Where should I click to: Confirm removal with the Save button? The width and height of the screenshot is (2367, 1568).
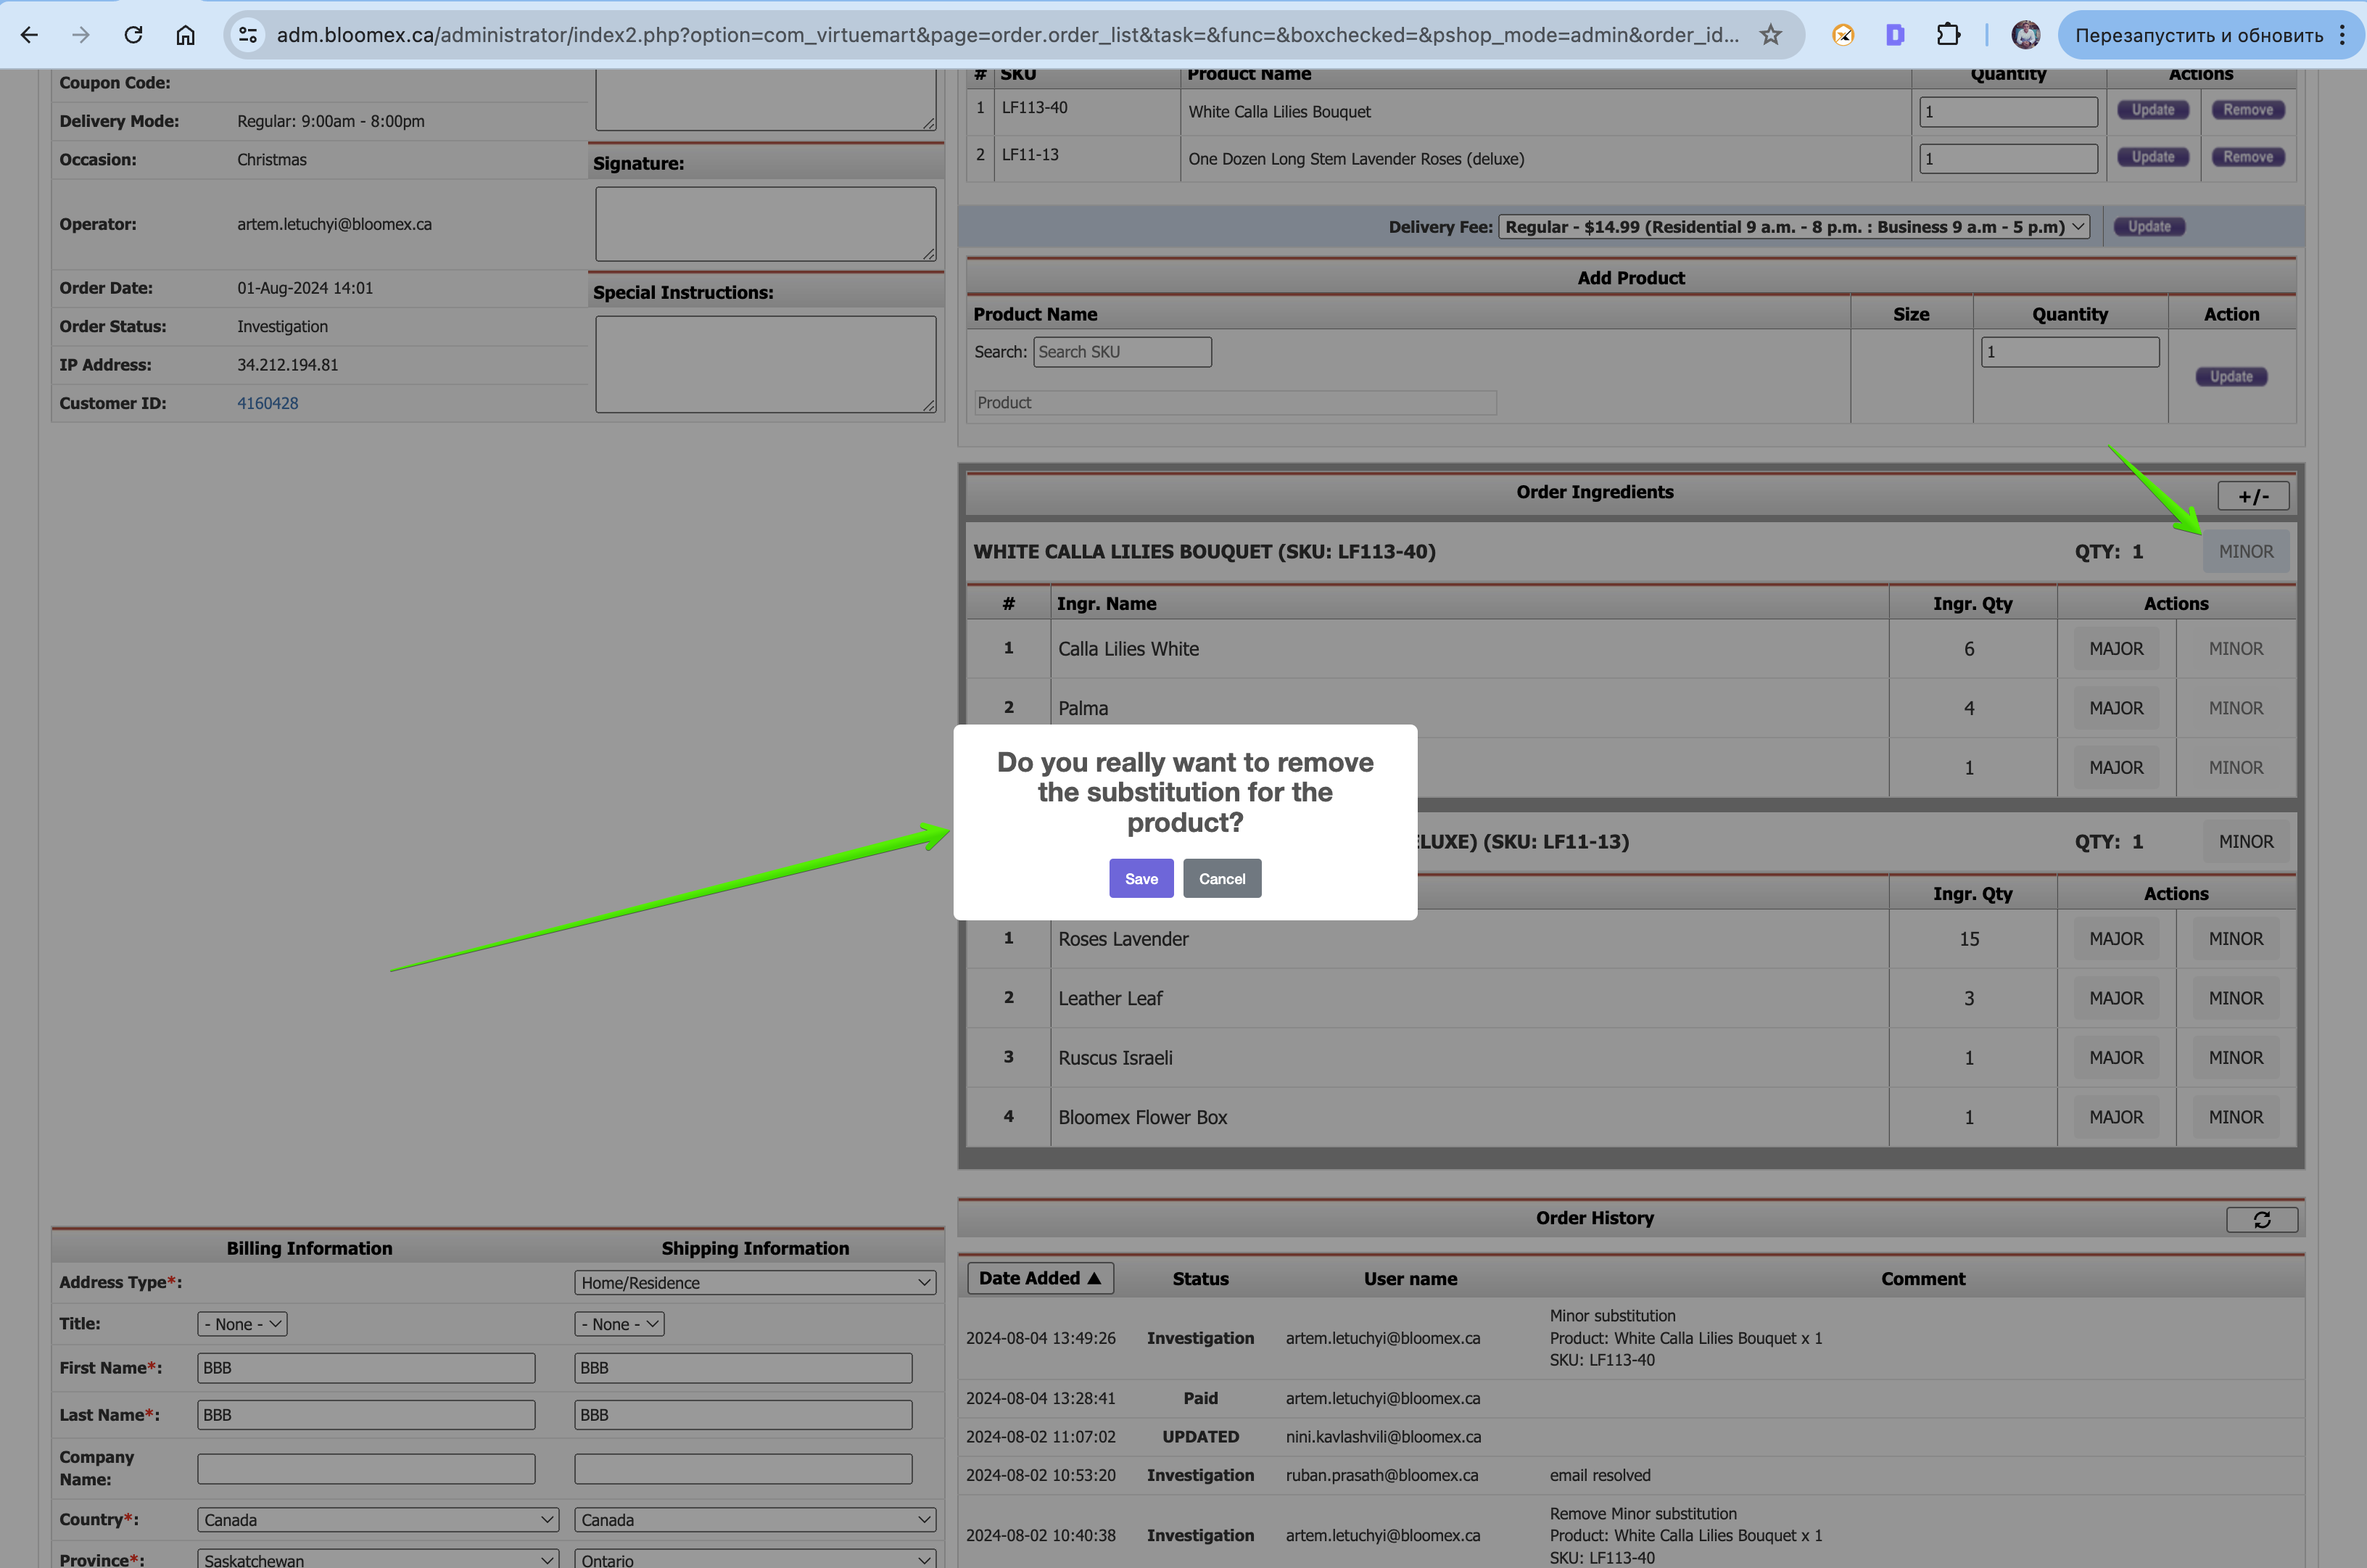click(1141, 878)
